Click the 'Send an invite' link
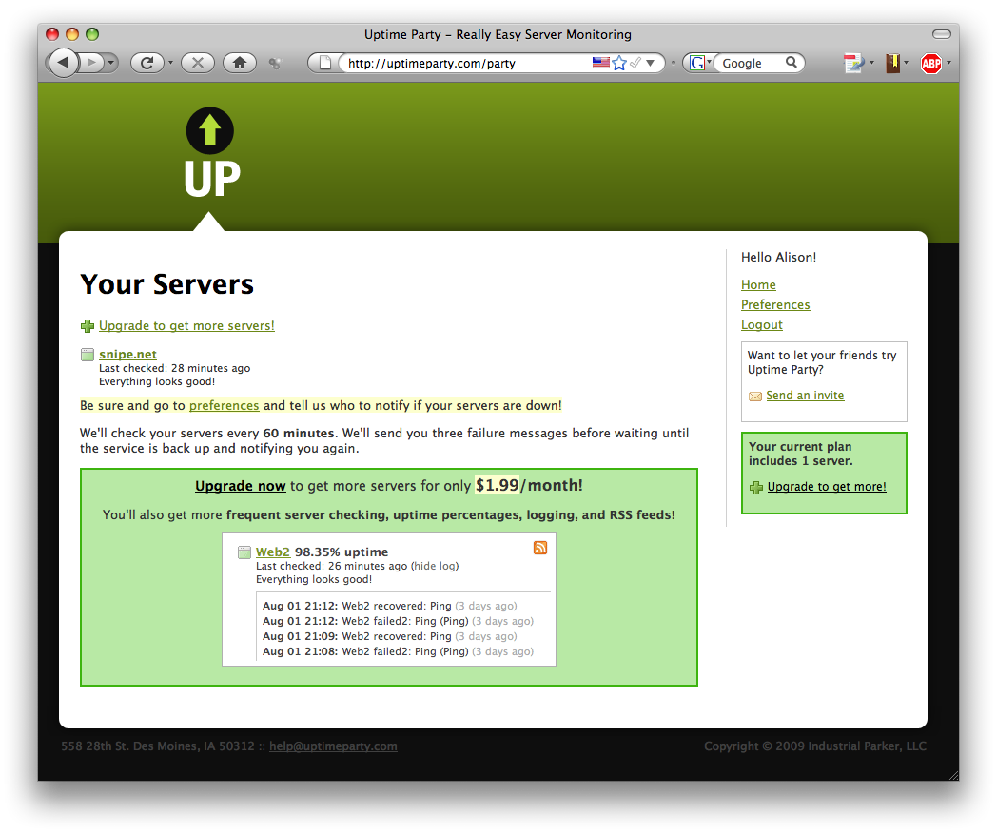Screen dimensions: 997x833 point(805,396)
